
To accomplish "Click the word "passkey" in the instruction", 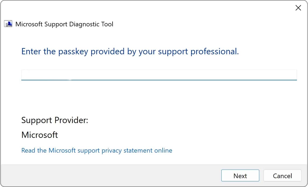I will click(x=73, y=51).
